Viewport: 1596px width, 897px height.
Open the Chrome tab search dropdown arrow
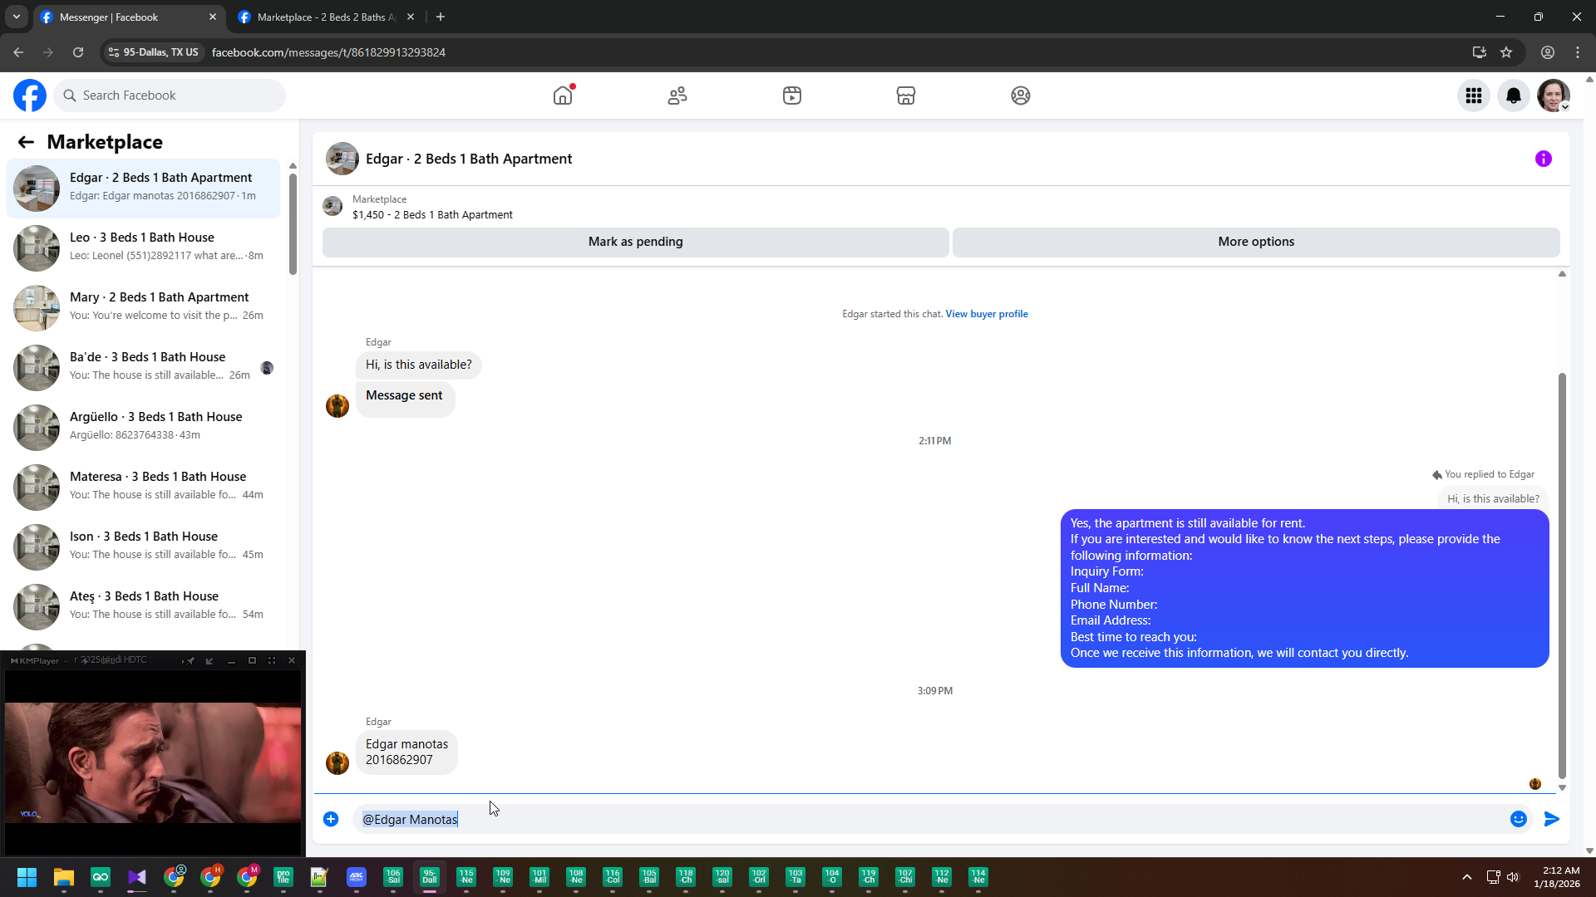[17, 17]
